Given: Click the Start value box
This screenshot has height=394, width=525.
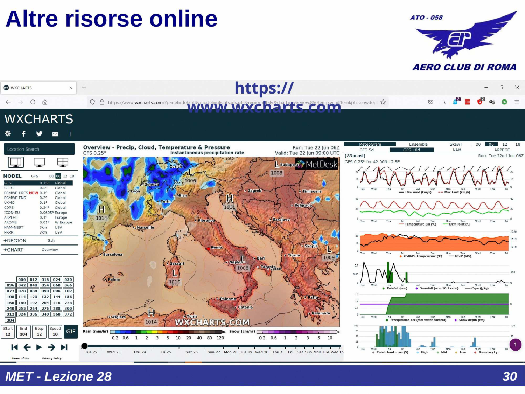Looking at the screenshot, I should 8,332.
